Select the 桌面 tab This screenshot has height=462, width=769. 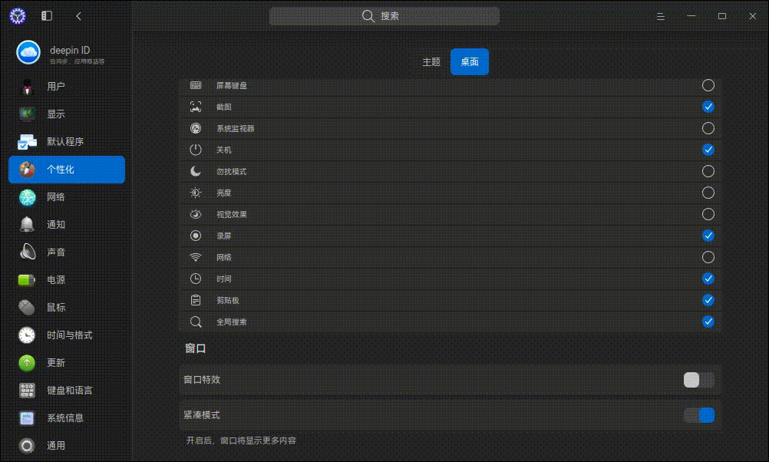(x=470, y=62)
